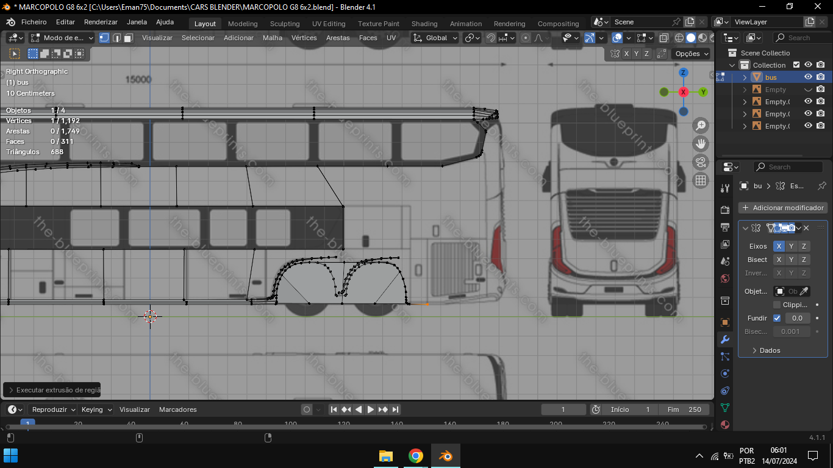Open the object mode dropdown

[62, 38]
